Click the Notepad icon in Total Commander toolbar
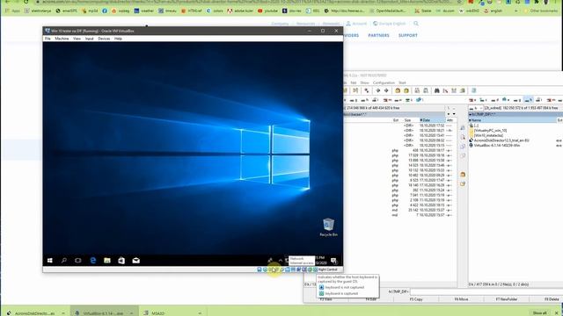This screenshot has width=563, height=316. 474,91
